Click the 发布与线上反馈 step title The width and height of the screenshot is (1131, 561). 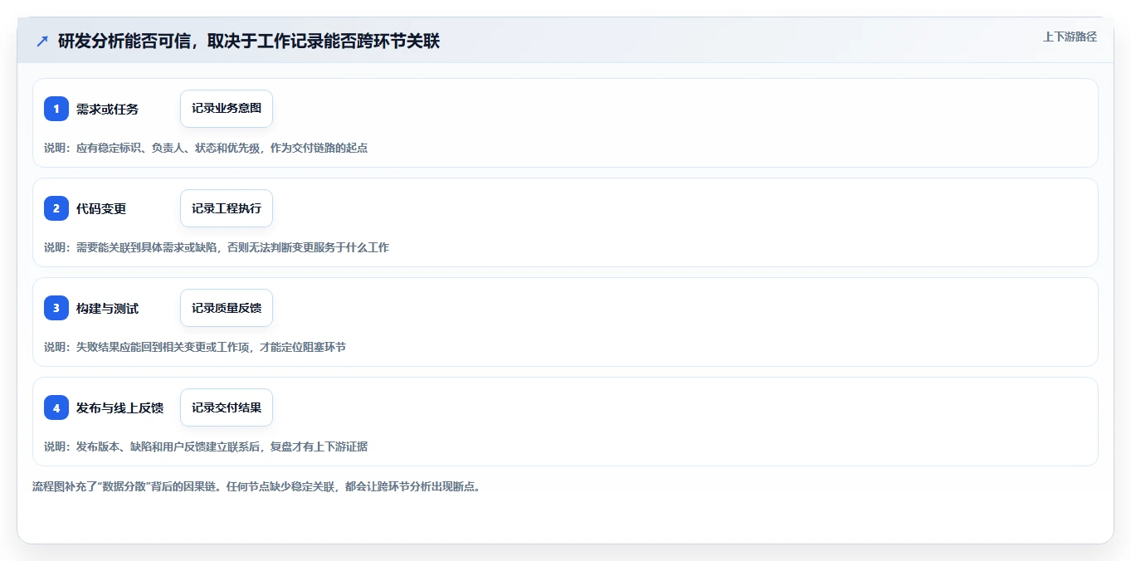coord(119,407)
